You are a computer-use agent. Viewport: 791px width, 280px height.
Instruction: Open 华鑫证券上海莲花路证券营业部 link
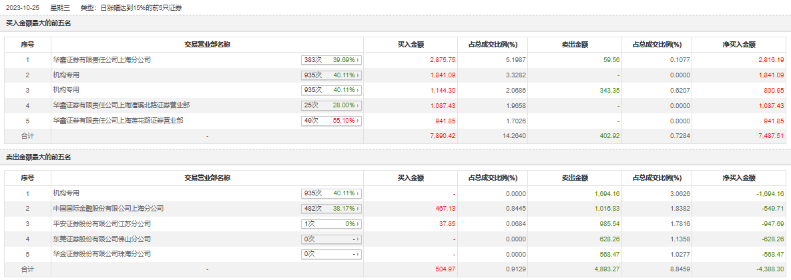click(x=117, y=121)
